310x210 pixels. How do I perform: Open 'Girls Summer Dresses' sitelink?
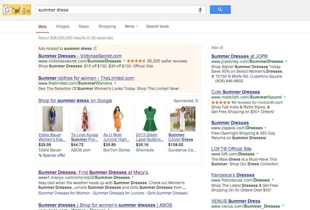[x=167, y=193]
